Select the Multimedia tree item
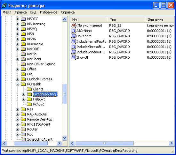The width and height of the screenshot is (176, 155). click(x=35, y=44)
